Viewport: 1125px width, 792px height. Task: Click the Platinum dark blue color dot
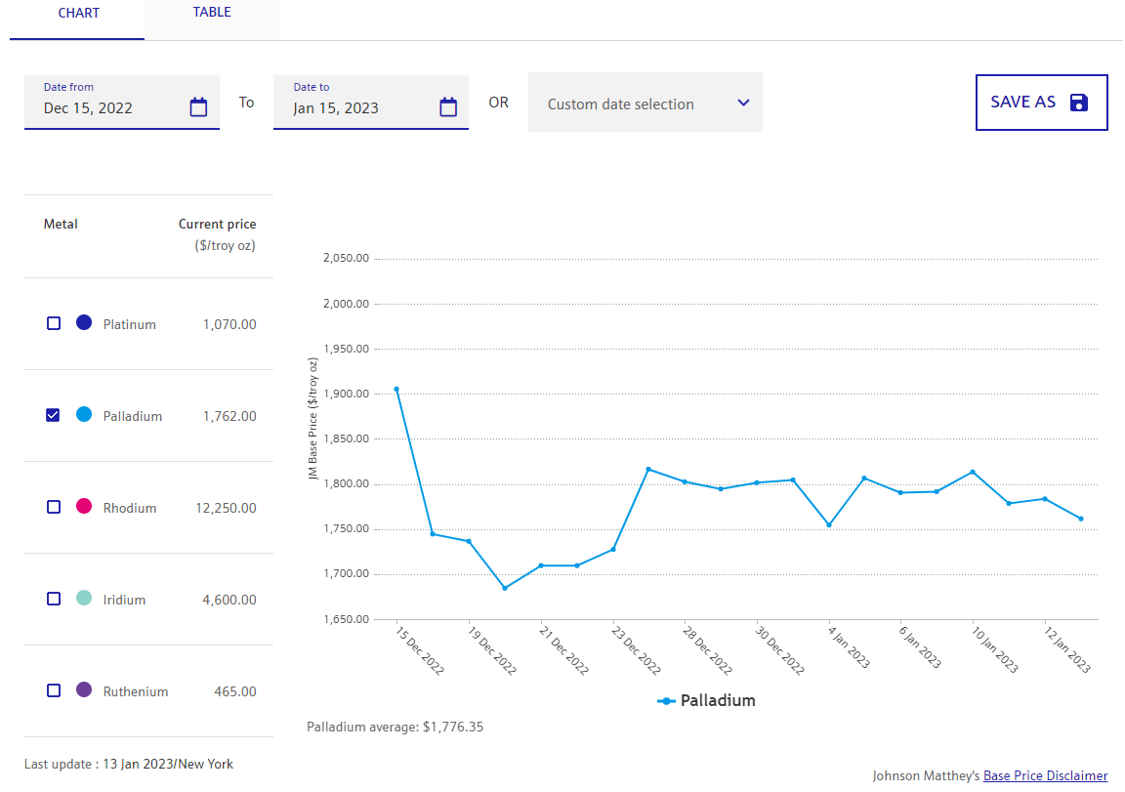(84, 322)
